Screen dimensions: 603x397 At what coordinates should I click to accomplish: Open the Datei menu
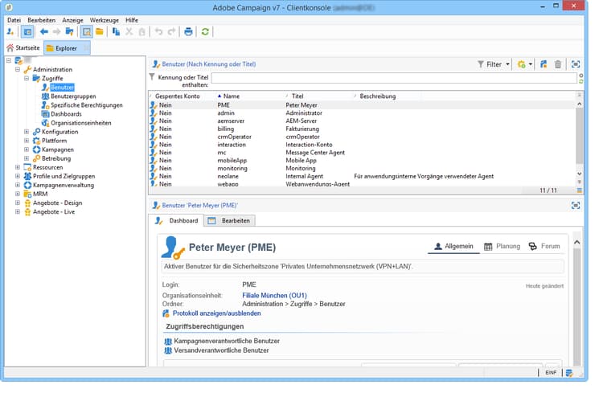tap(14, 20)
